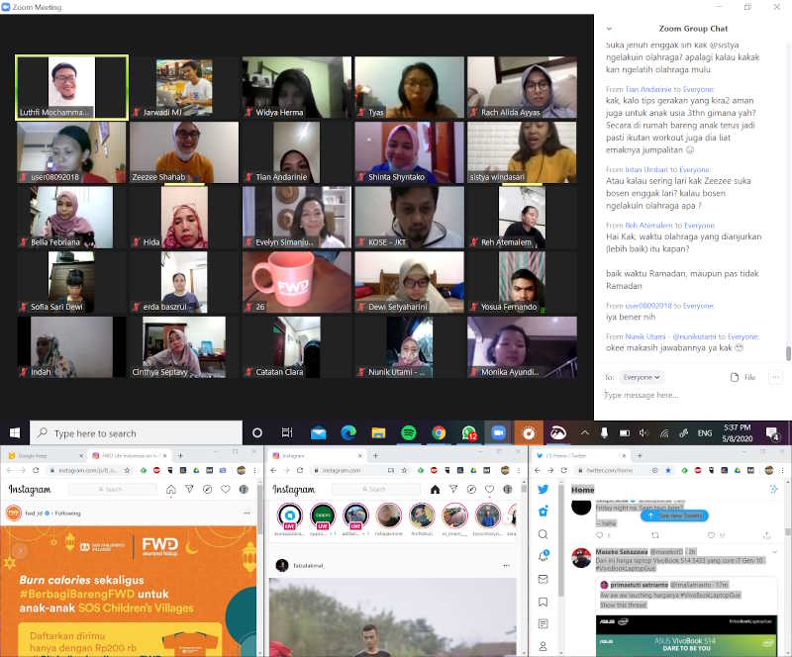Open Spotify from the Windows taskbar

pyautogui.click(x=408, y=433)
